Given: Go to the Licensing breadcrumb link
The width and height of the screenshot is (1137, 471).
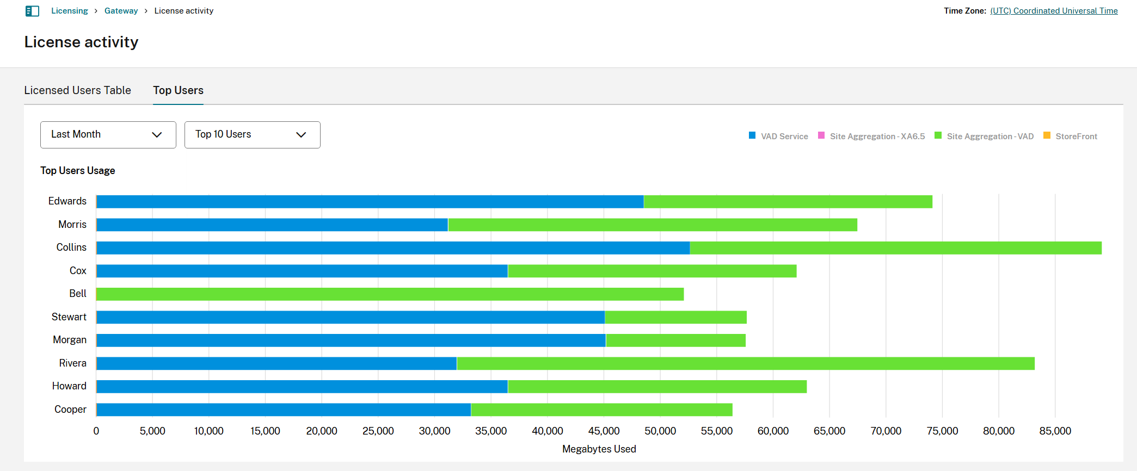Looking at the screenshot, I should tap(69, 11).
